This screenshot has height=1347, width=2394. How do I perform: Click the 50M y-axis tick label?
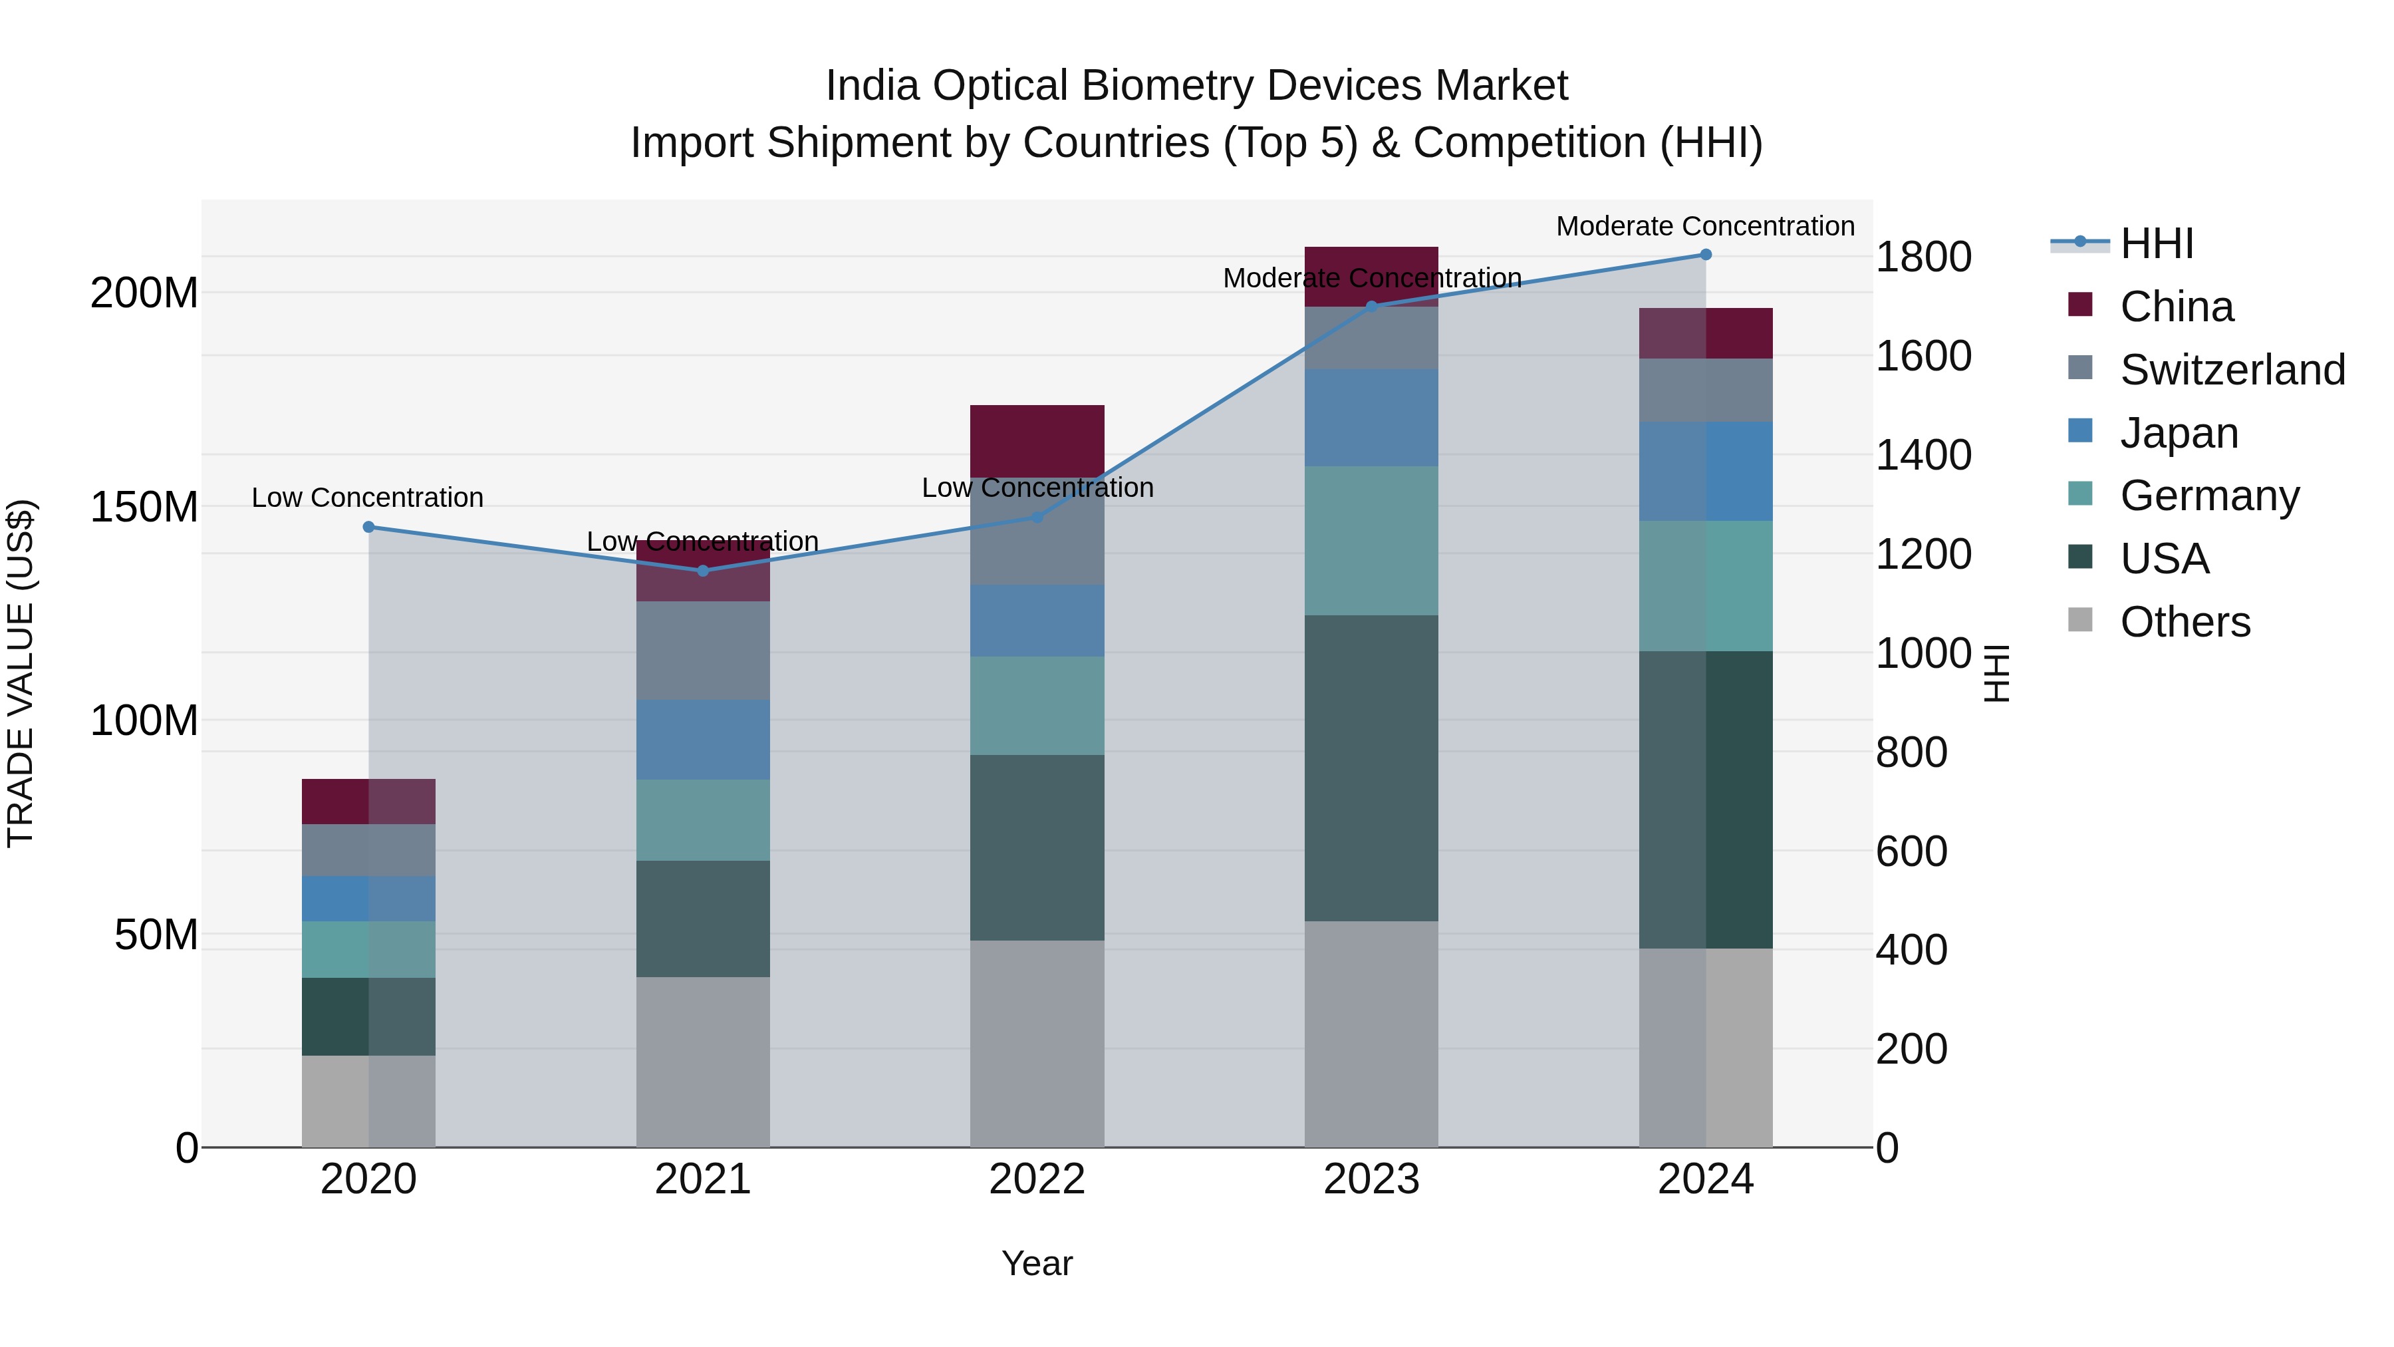(156, 935)
